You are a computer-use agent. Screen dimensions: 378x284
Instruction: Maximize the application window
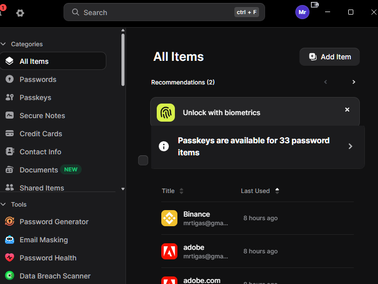350,12
